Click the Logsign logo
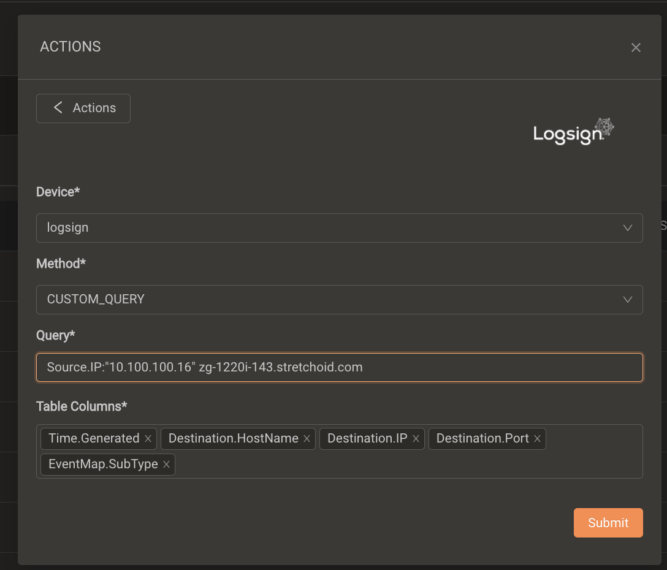Viewport: 667px width, 570px height. click(573, 131)
